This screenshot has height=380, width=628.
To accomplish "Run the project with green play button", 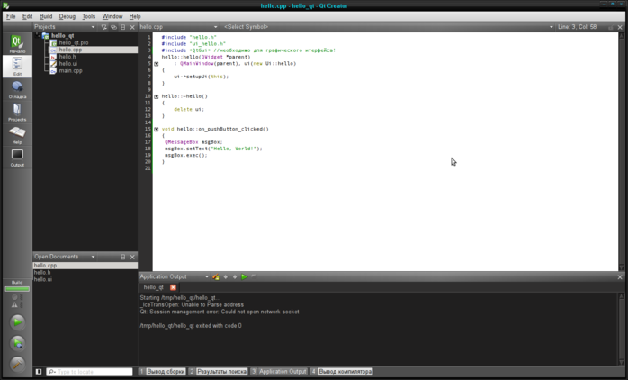I will pos(17,321).
